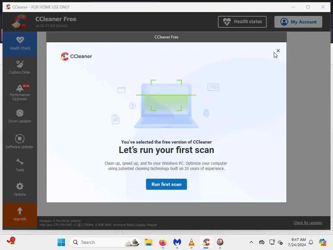The width and height of the screenshot is (333, 250).
Task: Close the CCleaner main window
Action: (323, 7)
